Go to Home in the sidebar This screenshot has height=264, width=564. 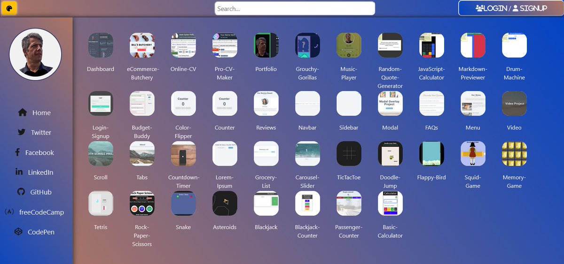pyautogui.click(x=34, y=113)
